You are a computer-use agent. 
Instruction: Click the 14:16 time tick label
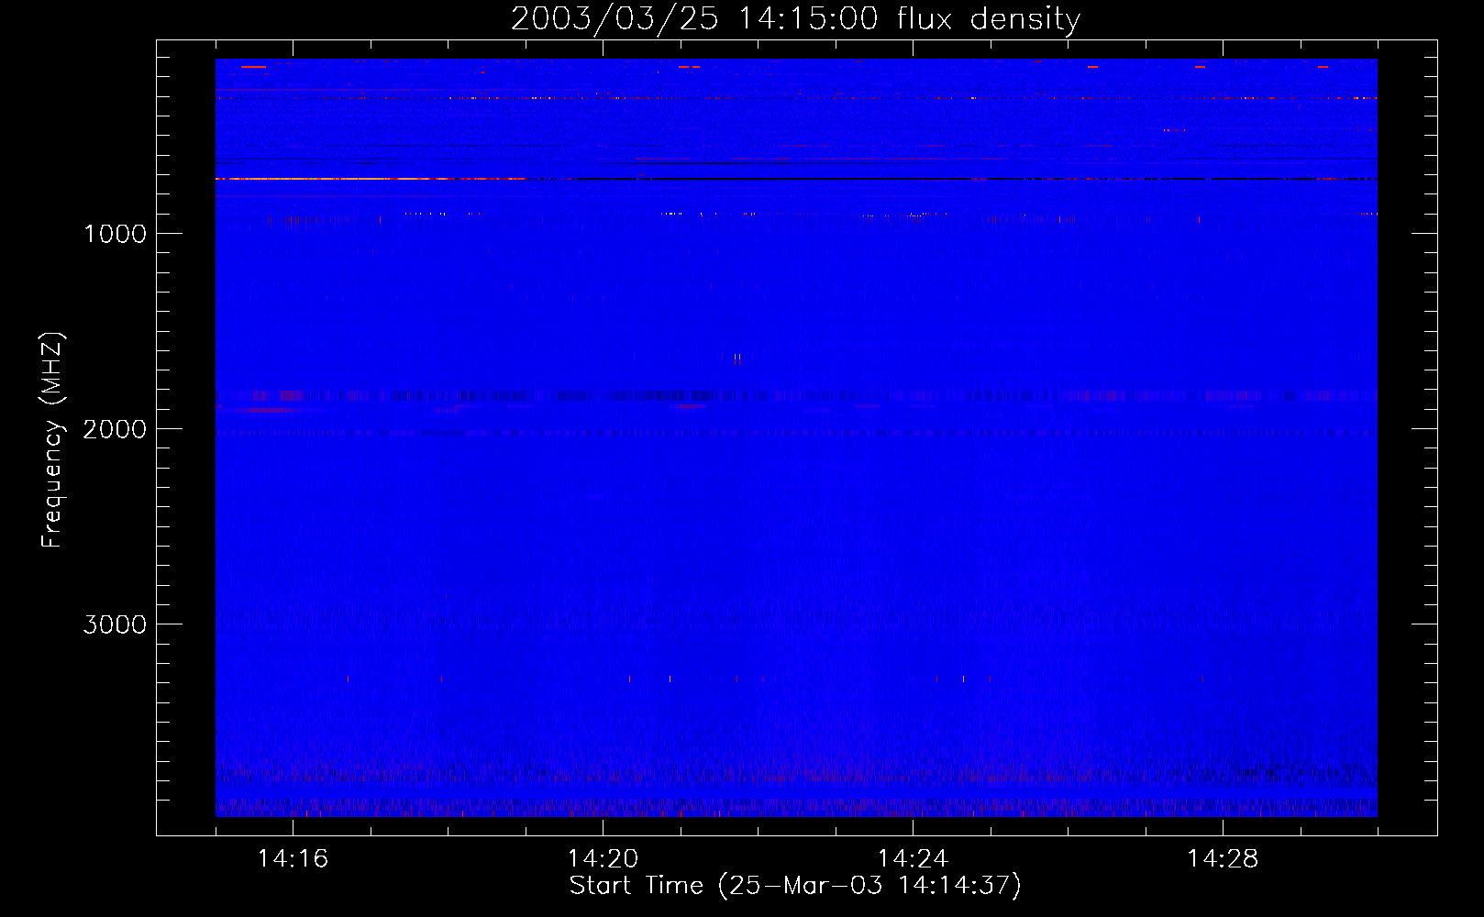click(x=293, y=859)
